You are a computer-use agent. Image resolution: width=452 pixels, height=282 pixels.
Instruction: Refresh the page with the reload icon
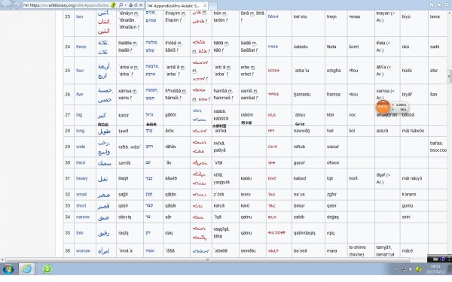pyautogui.click(x=136, y=5)
